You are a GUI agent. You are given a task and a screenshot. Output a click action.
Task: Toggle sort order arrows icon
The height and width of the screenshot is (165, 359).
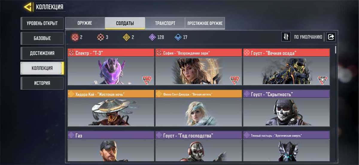coord(286,37)
